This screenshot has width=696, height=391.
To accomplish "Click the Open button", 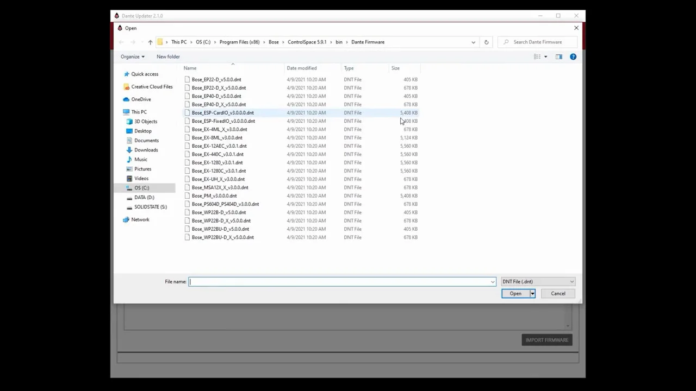I will (x=515, y=293).
